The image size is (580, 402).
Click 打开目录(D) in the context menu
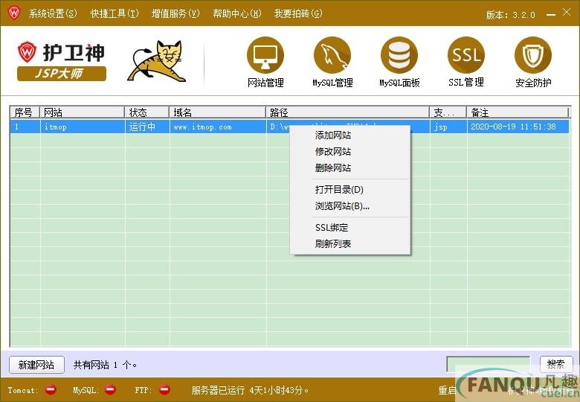(x=339, y=190)
